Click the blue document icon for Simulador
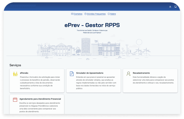The height and width of the screenshot is (119, 184). pyautogui.click(x=72, y=74)
